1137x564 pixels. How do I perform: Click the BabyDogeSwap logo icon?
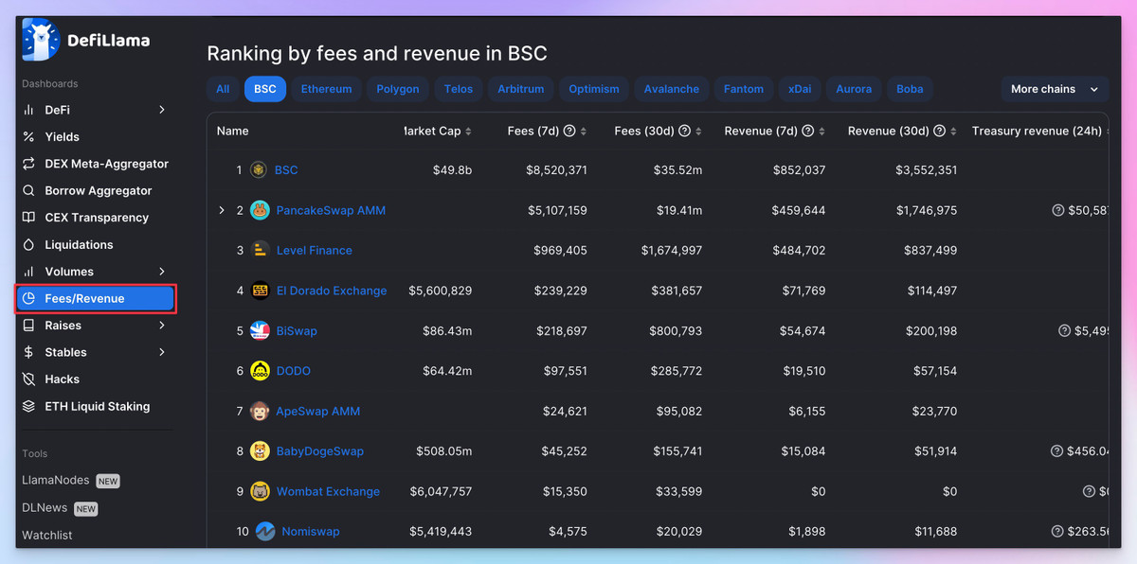[x=260, y=451]
